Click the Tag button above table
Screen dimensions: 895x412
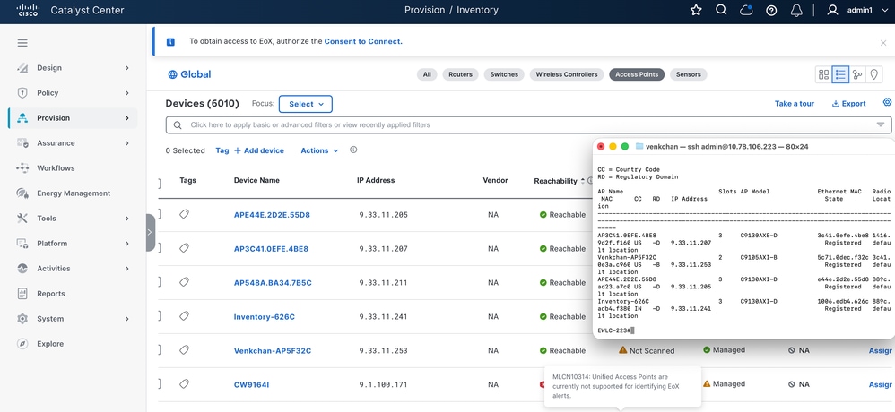pyautogui.click(x=222, y=150)
